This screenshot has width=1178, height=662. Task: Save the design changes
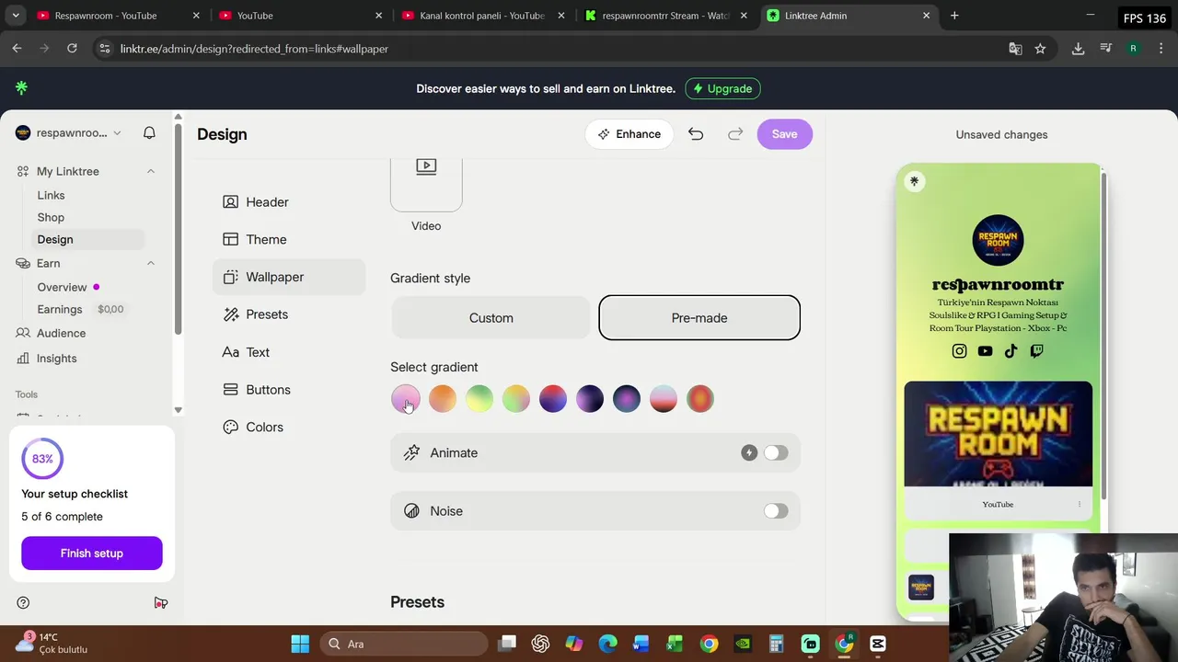click(x=785, y=134)
